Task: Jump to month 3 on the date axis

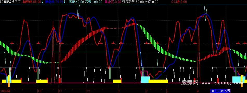Action: point(168,91)
